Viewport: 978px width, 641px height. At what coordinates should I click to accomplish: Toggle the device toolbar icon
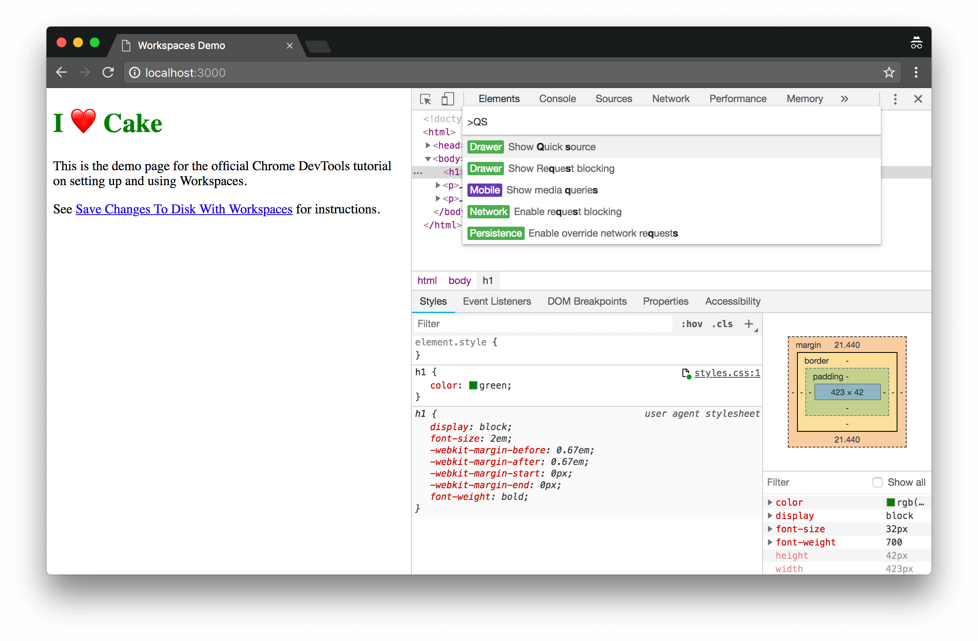coord(447,99)
